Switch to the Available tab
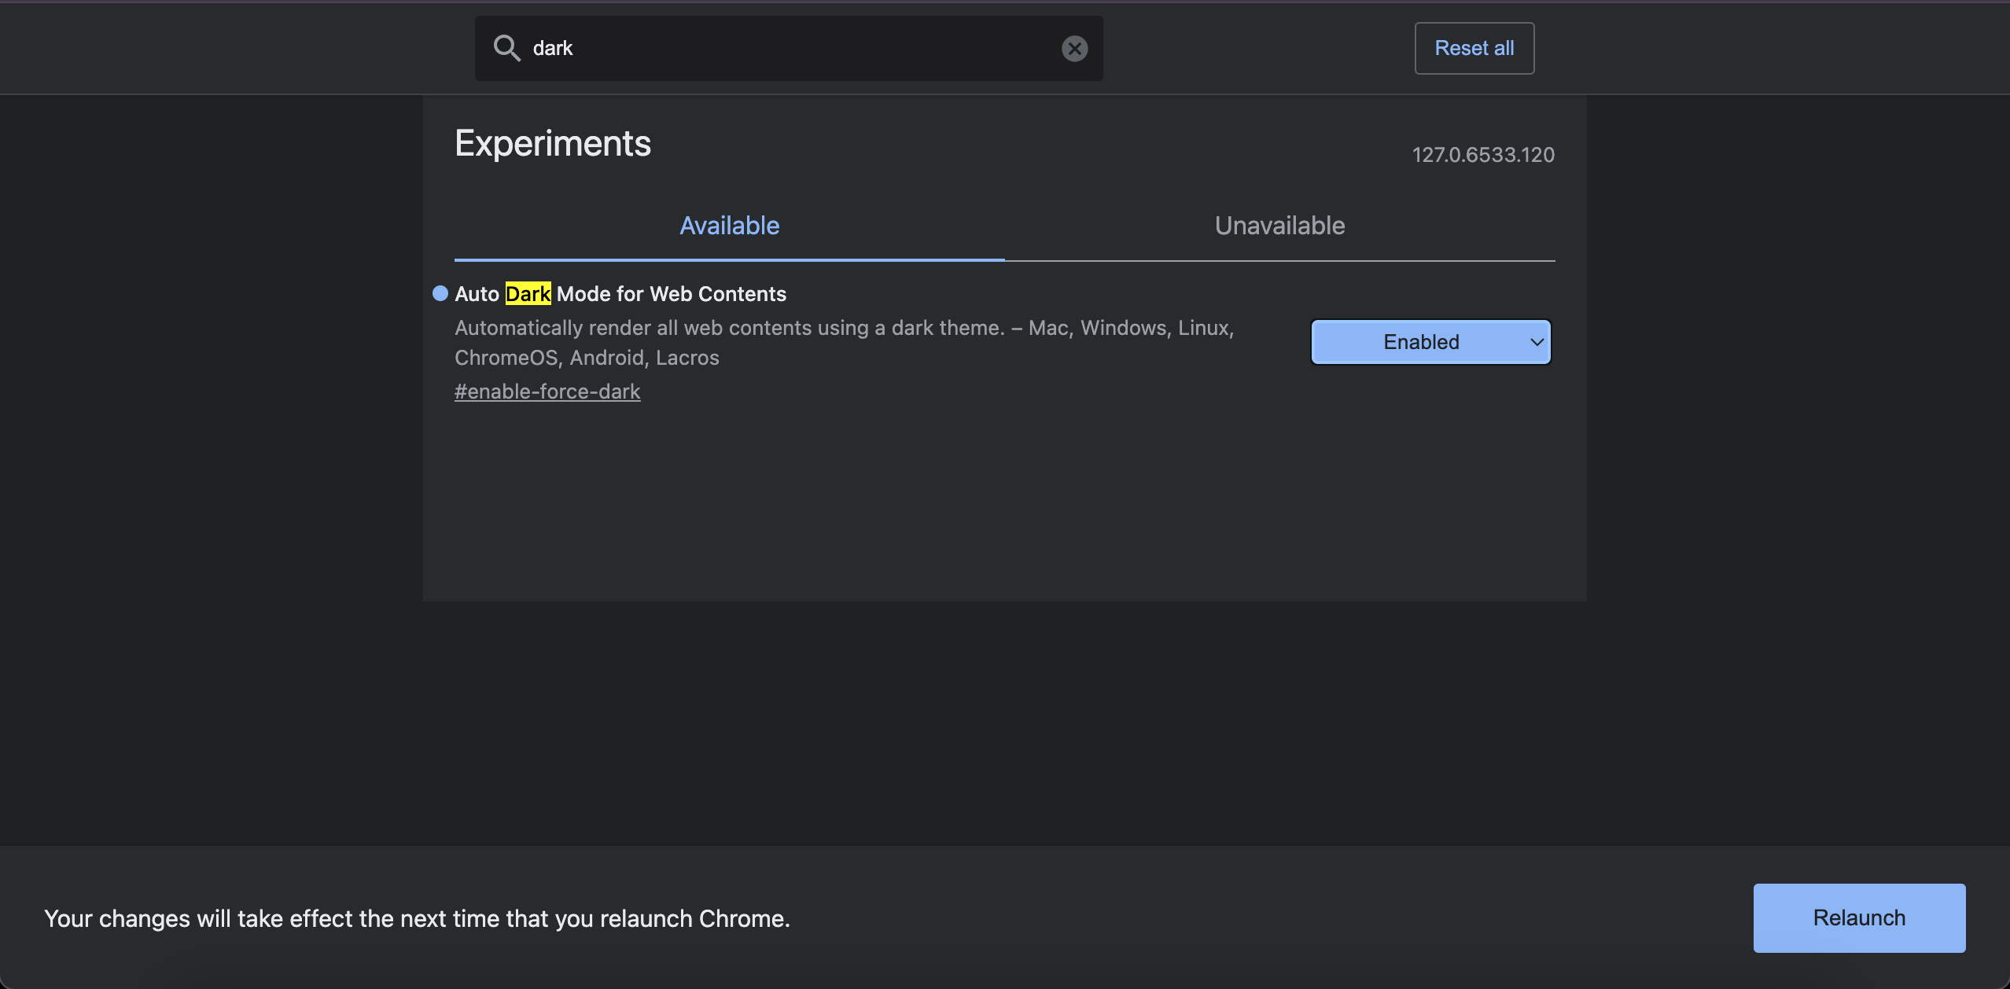This screenshot has width=2010, height=989. point(729,226)
